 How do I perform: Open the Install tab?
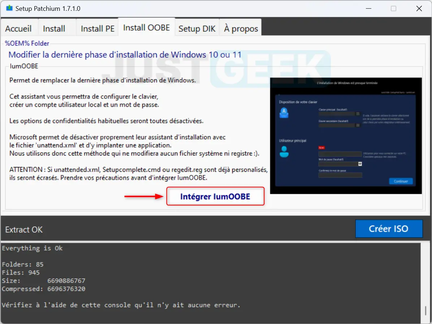(x=54, y=29)
